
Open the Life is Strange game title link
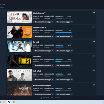39,13
